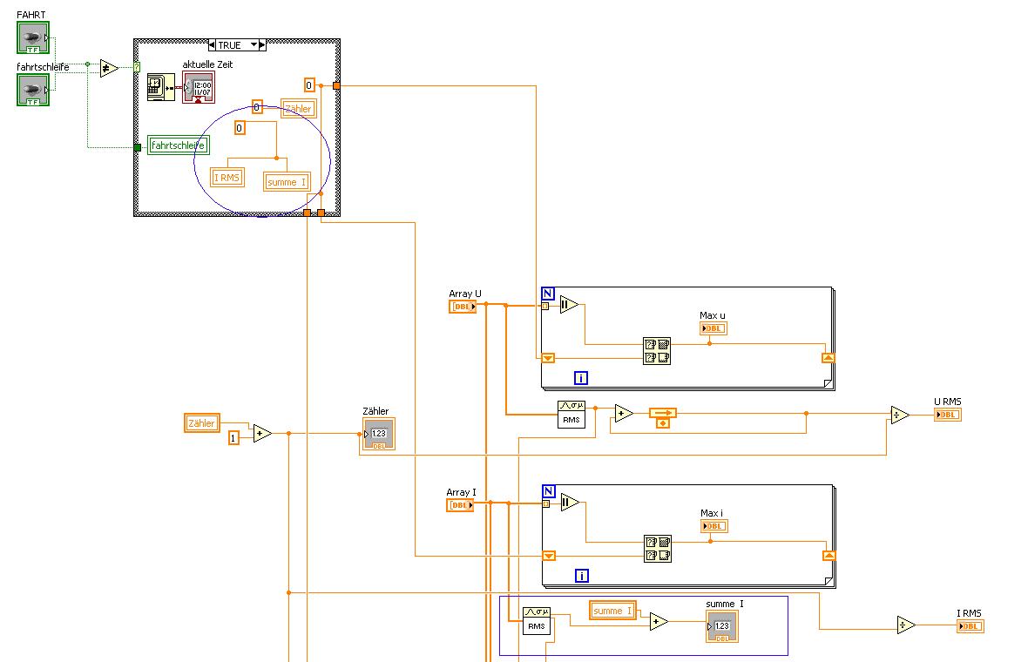Screen dimensions: 1028x662
Task: Select the 'Array I' label
Action: tap(461, 492)
